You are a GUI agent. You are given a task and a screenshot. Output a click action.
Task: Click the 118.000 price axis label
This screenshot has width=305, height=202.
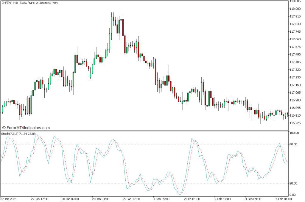point(295,9)
